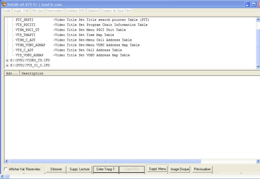Click the Description column header

pos(33,73)
